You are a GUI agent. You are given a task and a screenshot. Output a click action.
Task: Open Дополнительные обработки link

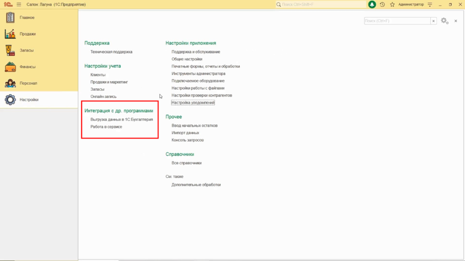tap(196, 185)
